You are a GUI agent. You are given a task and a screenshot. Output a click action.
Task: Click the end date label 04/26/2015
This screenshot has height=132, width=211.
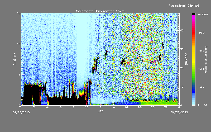(179, 112)
